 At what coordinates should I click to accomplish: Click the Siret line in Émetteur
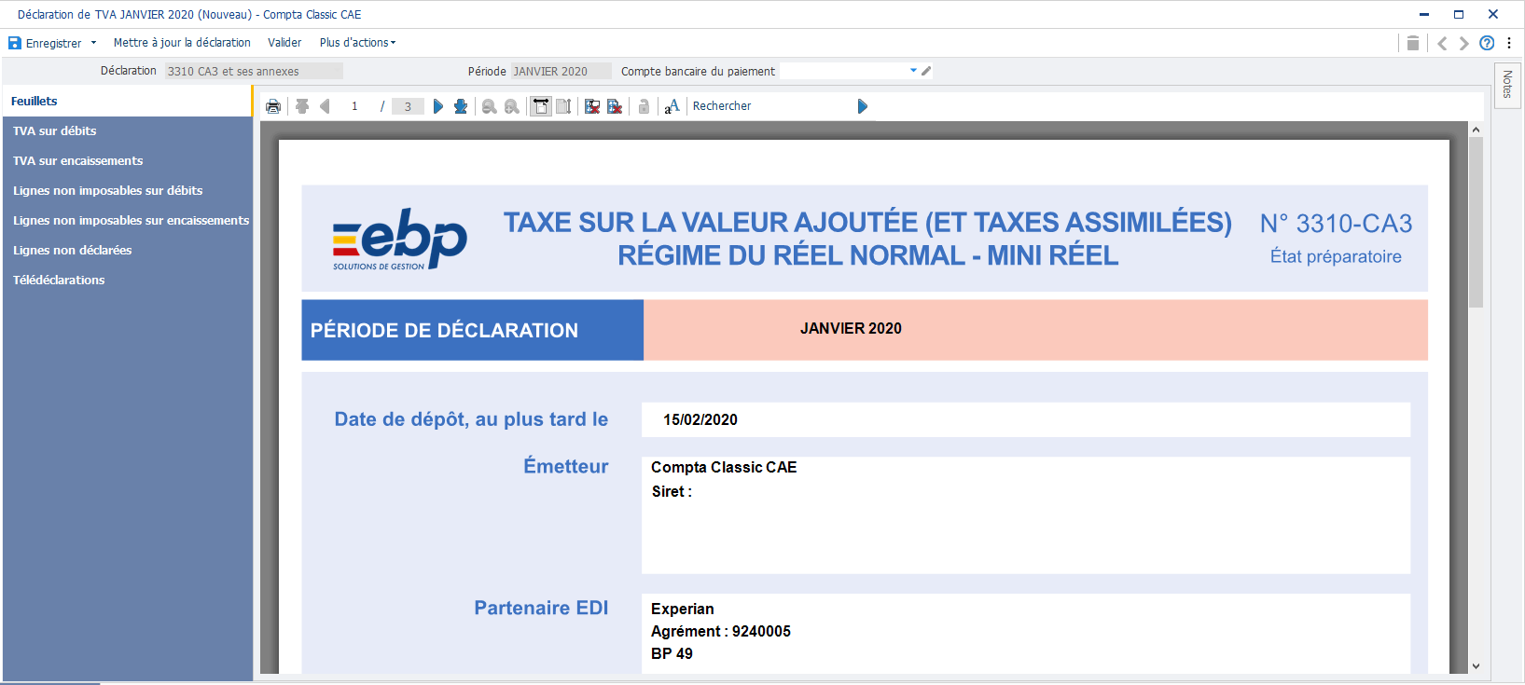pos(672,492)
